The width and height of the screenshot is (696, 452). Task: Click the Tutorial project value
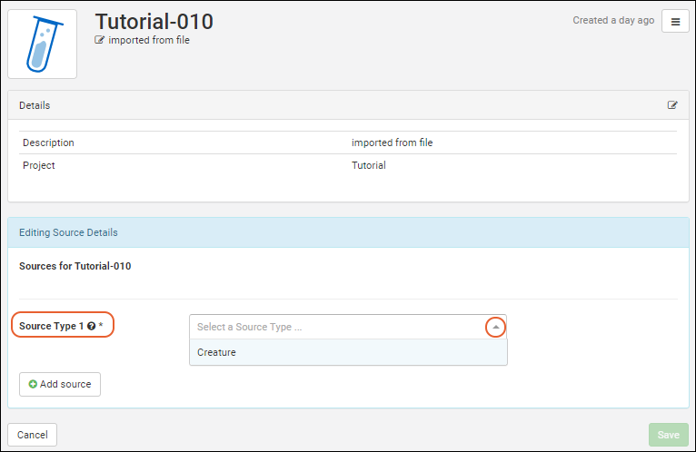(368, 165)
